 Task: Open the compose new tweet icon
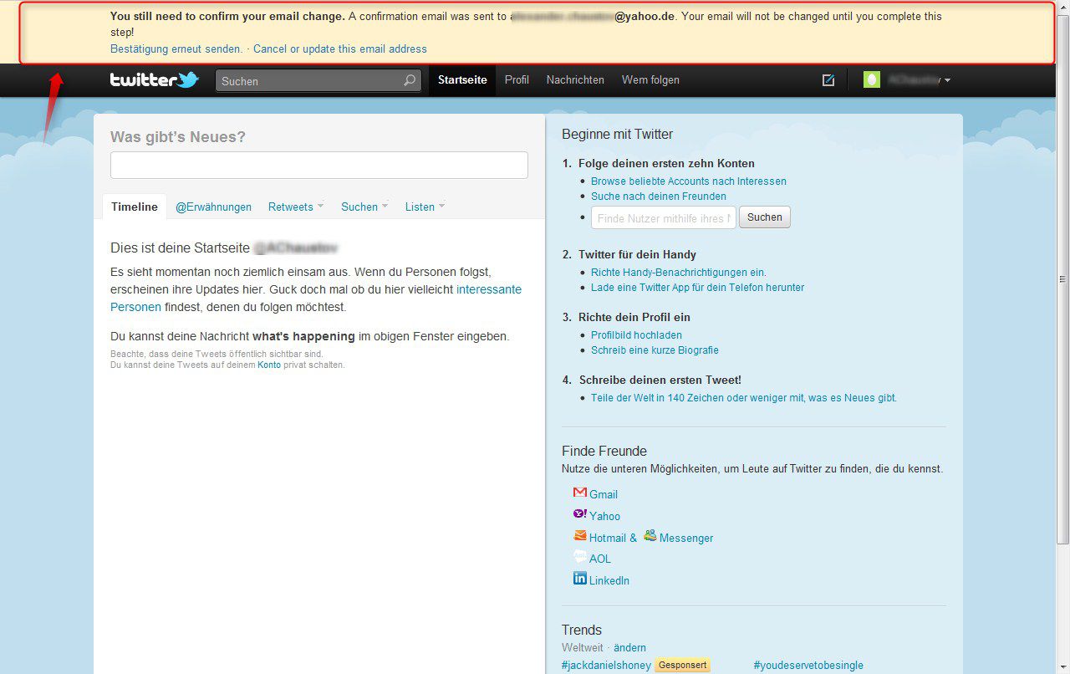click(828, 80)
